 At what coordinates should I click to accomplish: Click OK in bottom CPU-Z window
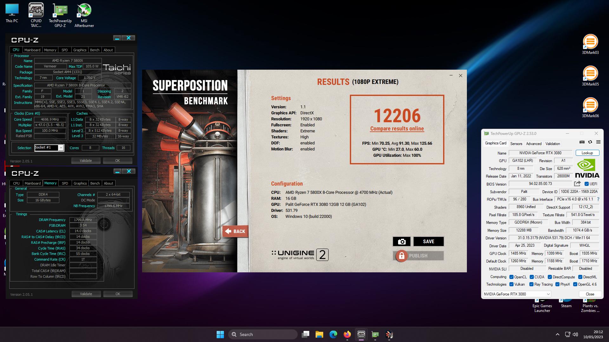[x=118, y=294]
